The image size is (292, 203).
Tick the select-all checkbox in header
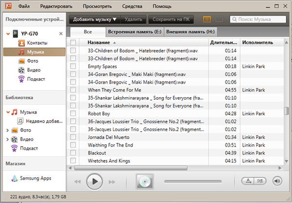[x=73, y=43]
